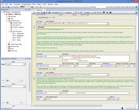
Task: Click Send button under Slave command
Action: click(21, 81)
